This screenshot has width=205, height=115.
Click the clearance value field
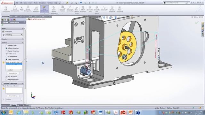click(13, 99)
